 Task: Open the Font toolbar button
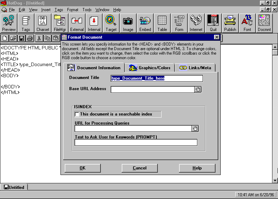pyautogui.click(x=247, y=23)
